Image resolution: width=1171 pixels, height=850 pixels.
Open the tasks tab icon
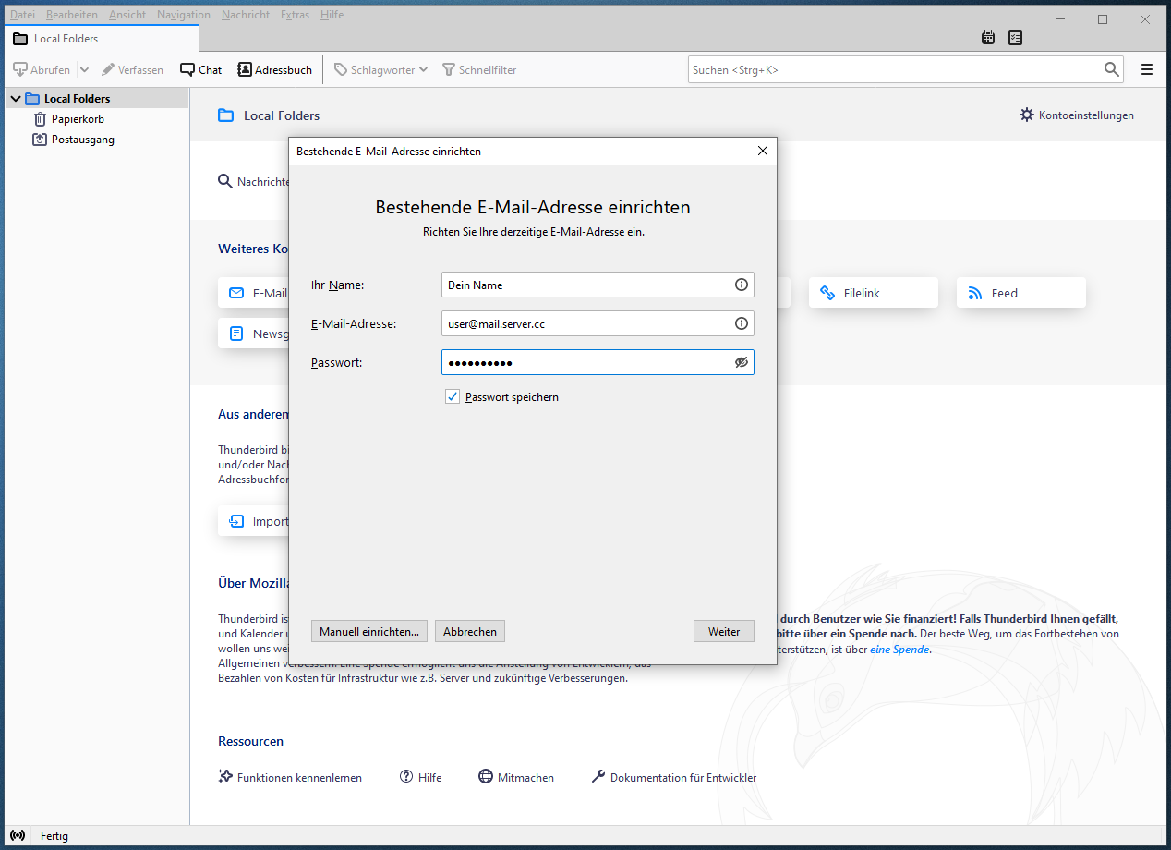point(1016,38)
